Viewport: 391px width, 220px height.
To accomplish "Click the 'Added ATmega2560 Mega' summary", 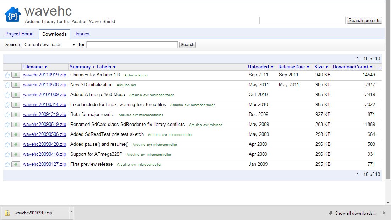I will 98,94.
